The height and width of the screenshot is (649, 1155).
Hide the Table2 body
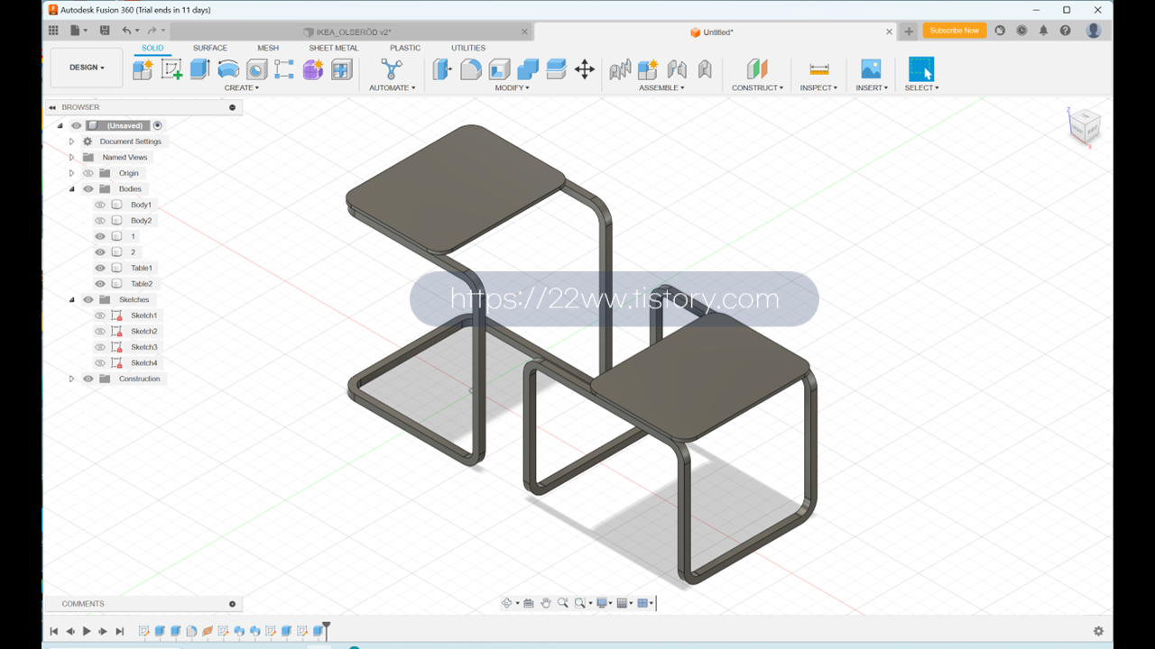pos(100,284)
